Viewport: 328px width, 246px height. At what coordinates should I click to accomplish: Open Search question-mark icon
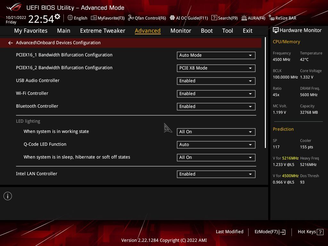[x=214, y=18]
